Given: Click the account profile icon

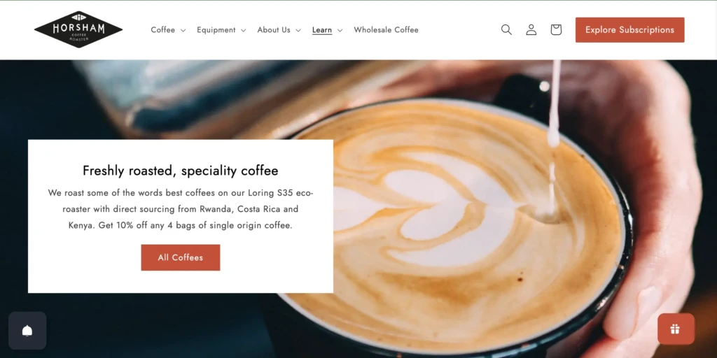Looking at the screenshot, I should coord(531,29).
